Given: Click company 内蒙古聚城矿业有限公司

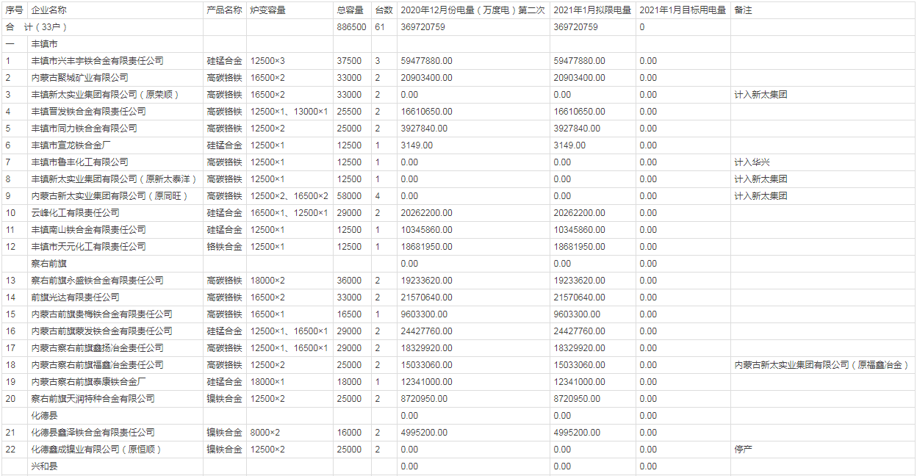Looking at the screenshot, I should point(79,78).
